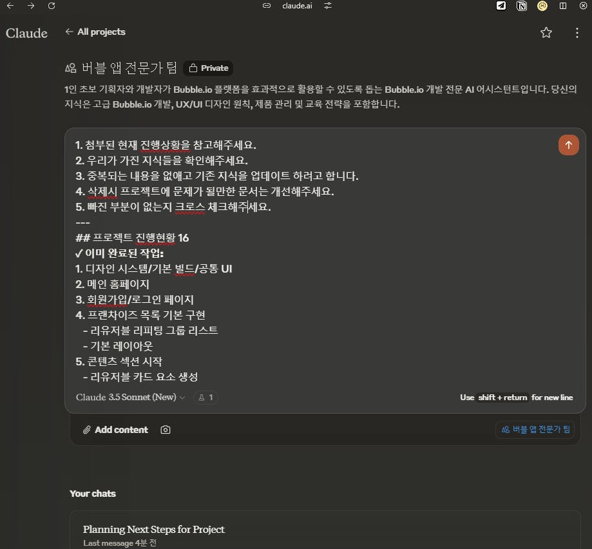This screenshot has height=549, width=592.
Task: Go back to All projects
Action: click(x=95, y=32)
